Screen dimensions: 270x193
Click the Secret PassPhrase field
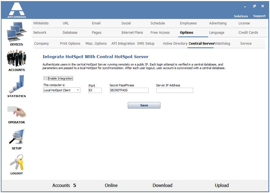[129, 90]
